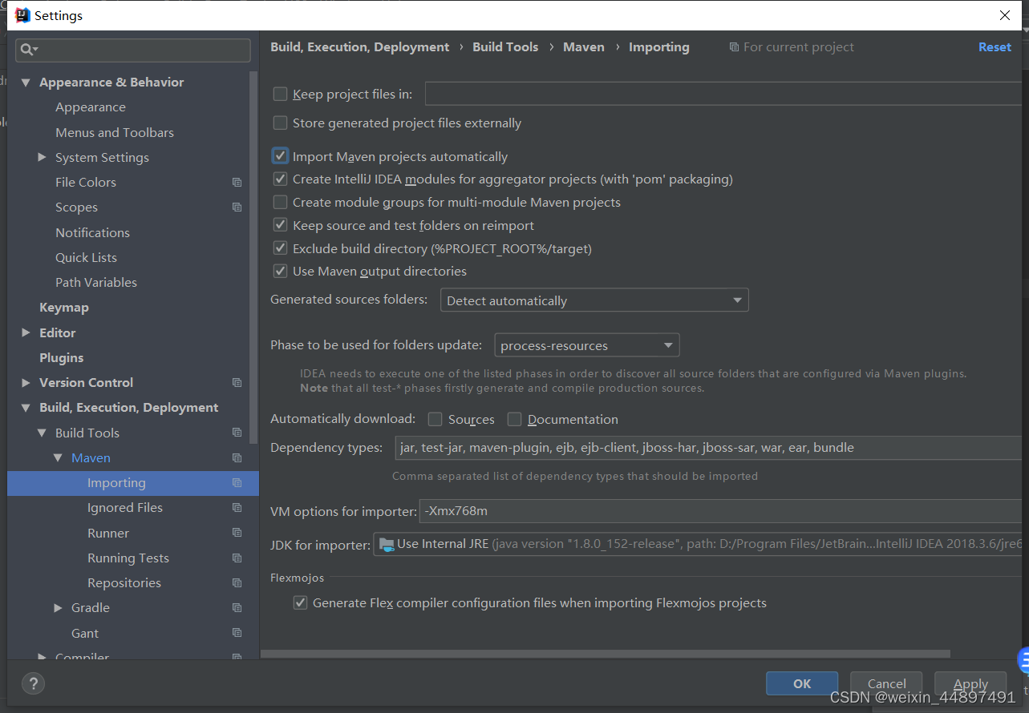The image size is (1029, 713).
Task: Click per-project icon beside Importing
Action: [x=237, y=483]
